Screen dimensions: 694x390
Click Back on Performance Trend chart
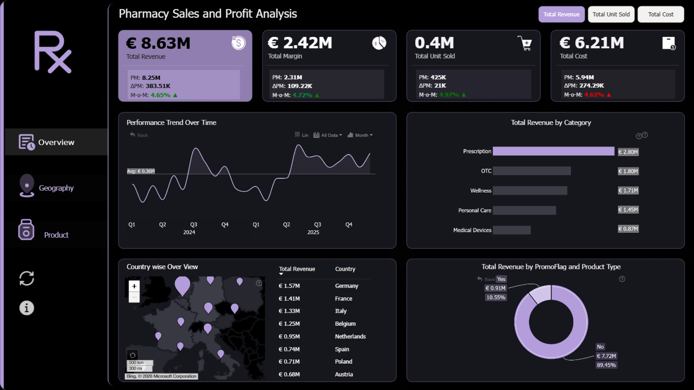pos(139,135)
